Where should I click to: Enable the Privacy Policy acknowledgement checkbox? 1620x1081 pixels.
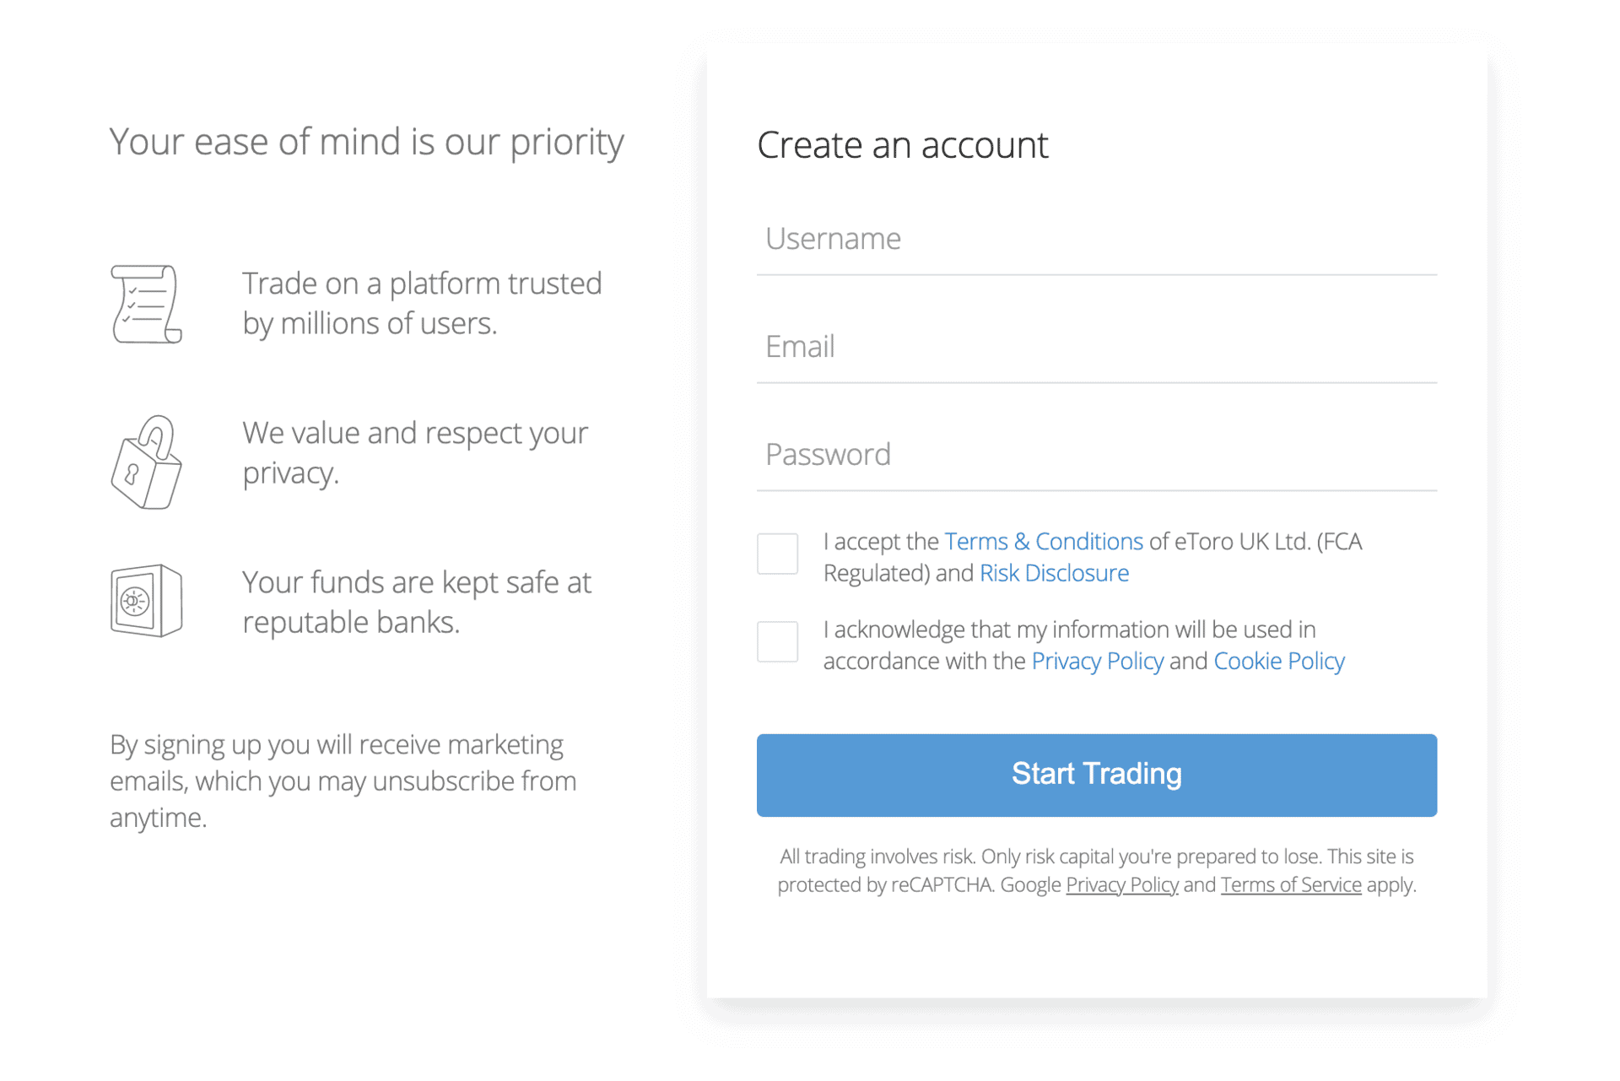(x=778, y=640)
